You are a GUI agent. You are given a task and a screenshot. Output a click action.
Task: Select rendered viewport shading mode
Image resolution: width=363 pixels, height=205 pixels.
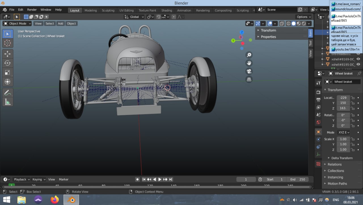tap(304, 24)
